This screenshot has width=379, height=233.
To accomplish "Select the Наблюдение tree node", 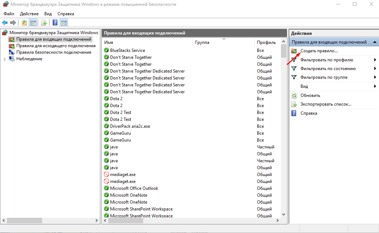I will click(29, 59).
